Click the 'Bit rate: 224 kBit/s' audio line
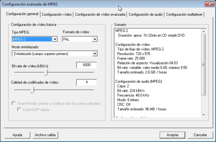This screenshot has height=142, width=216. click(131, 91)
